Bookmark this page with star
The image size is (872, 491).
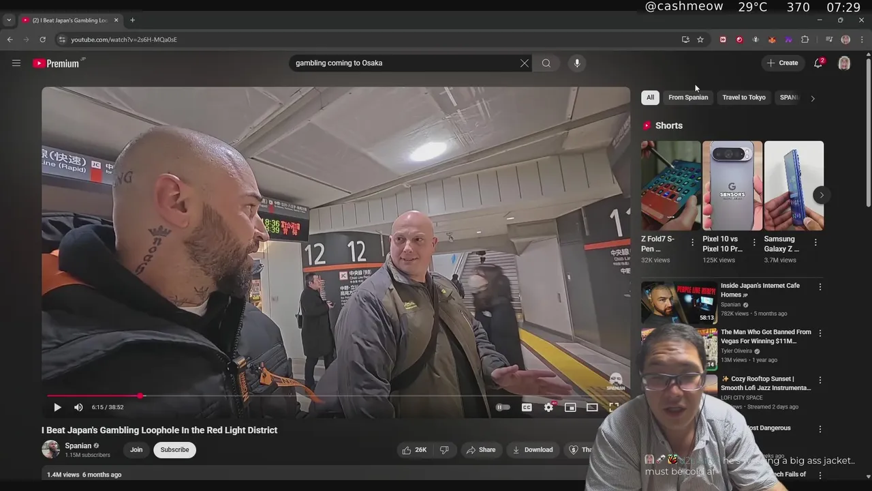(x=700, y=40)
